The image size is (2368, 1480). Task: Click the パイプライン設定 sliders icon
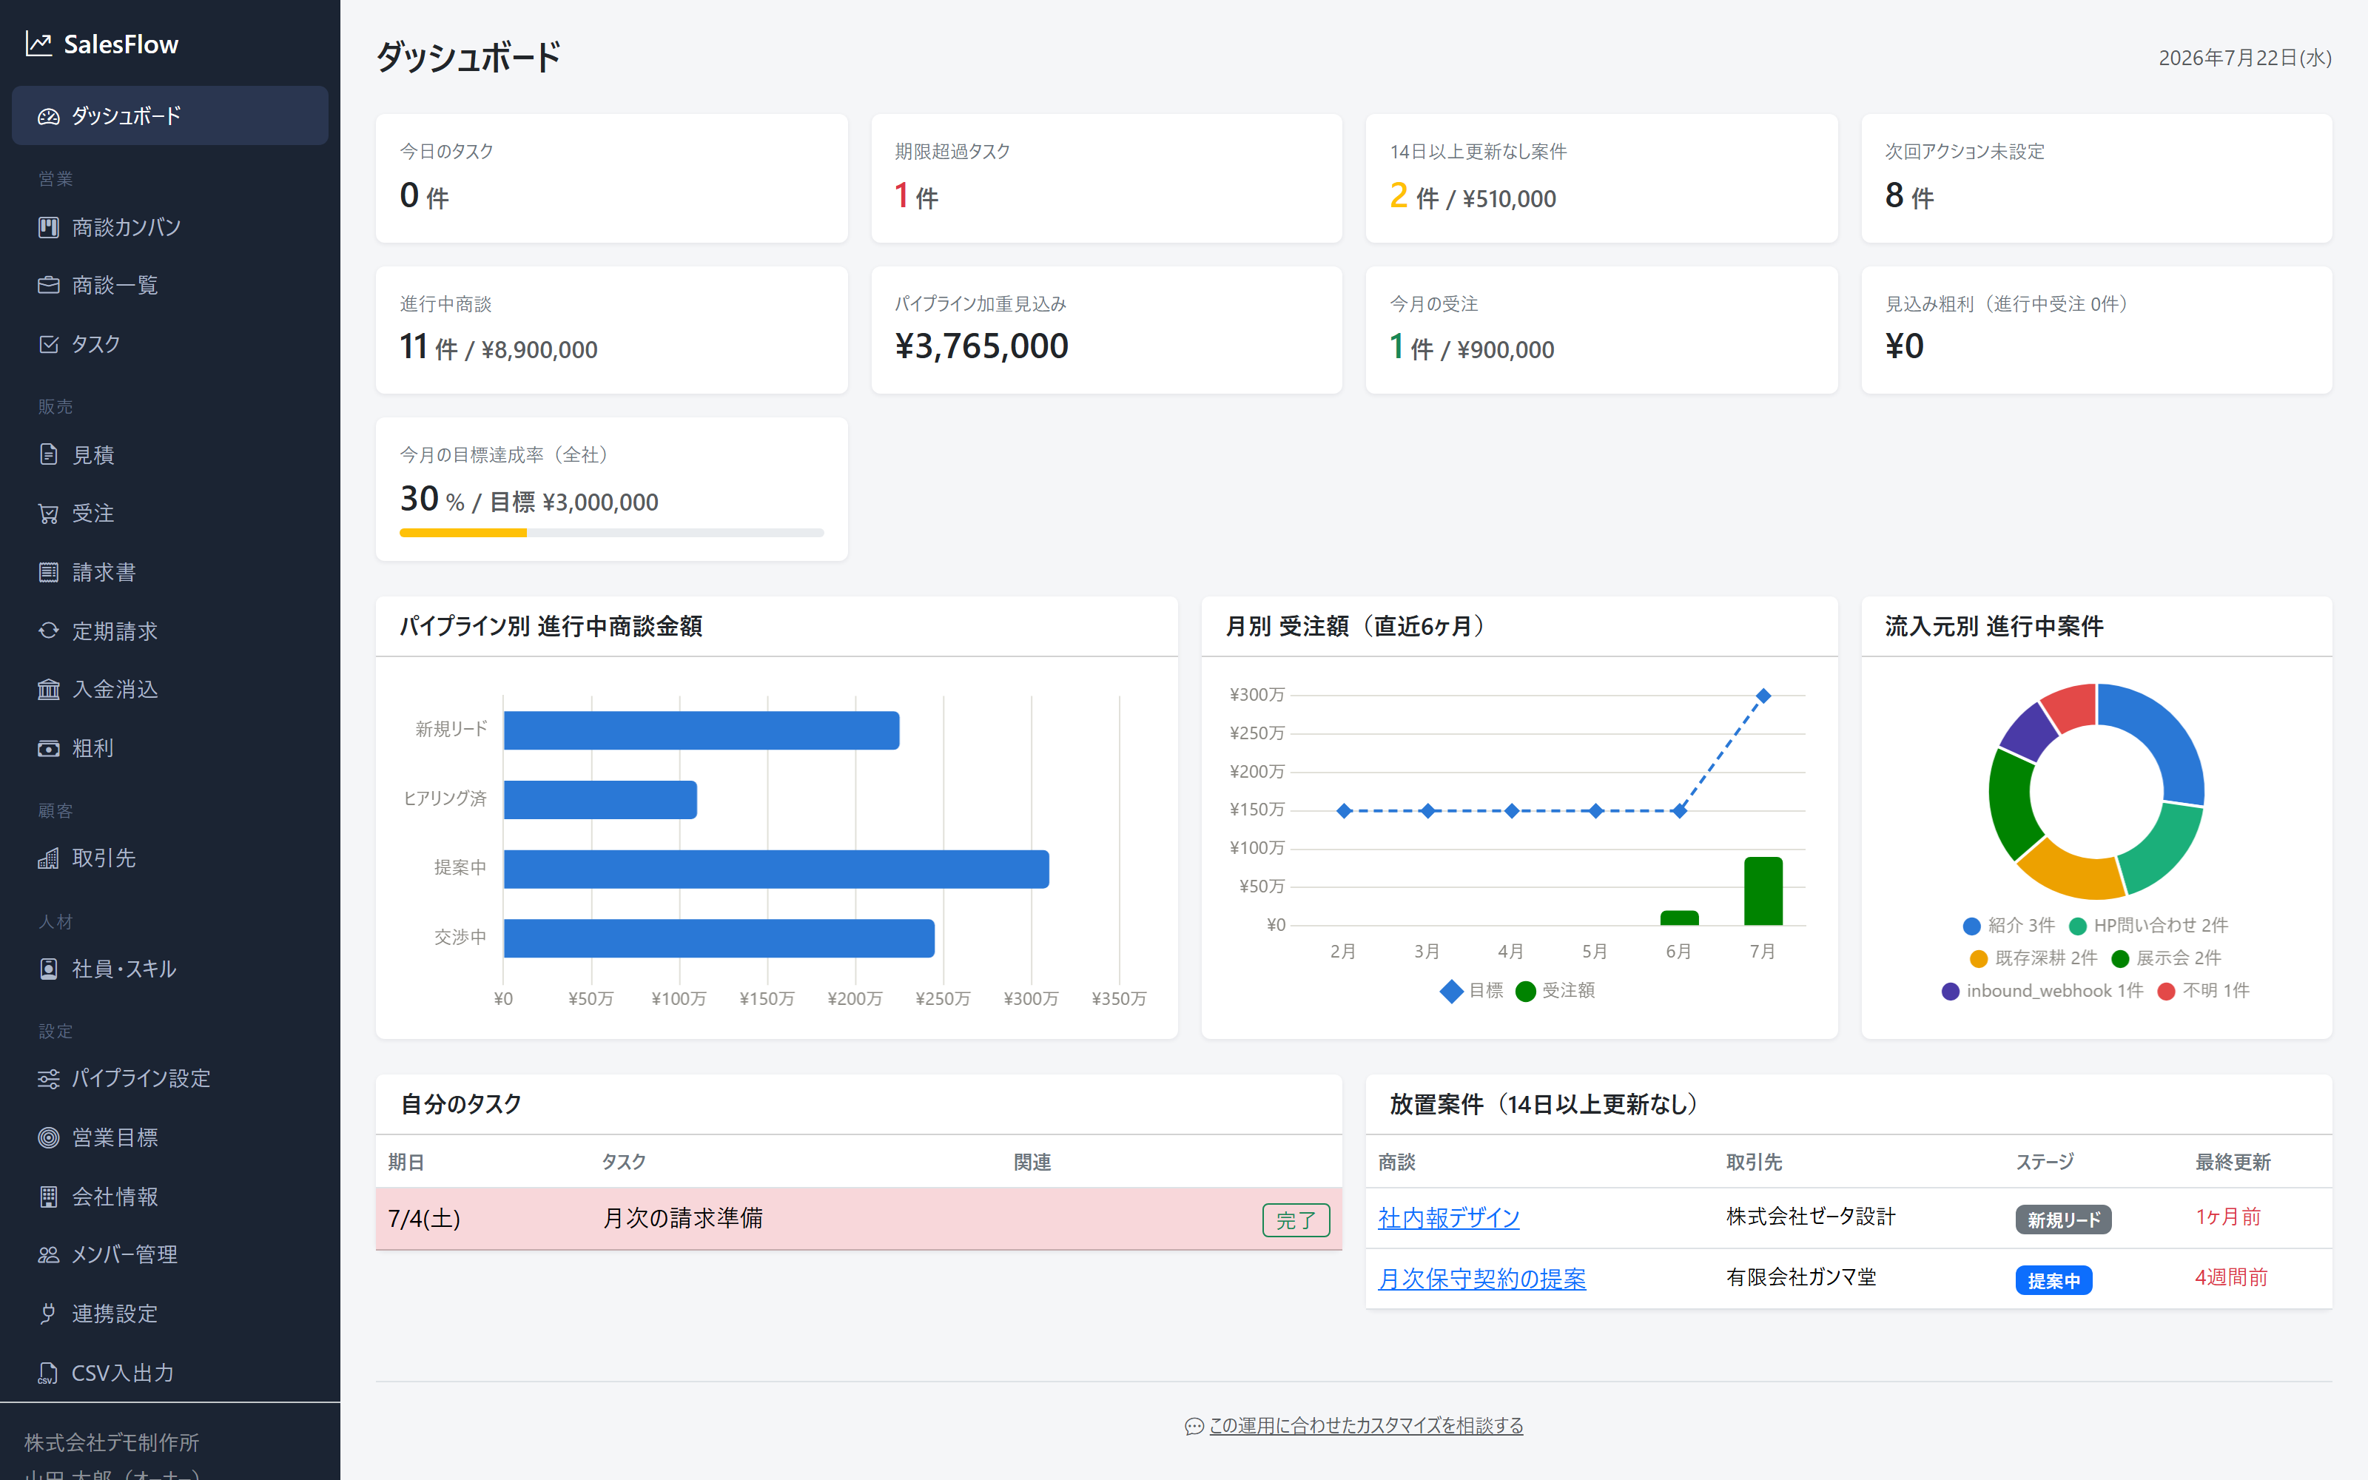49,1079
